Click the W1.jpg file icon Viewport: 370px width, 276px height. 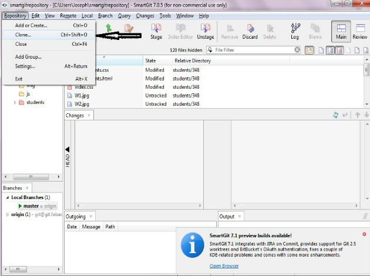click(70, 96)
